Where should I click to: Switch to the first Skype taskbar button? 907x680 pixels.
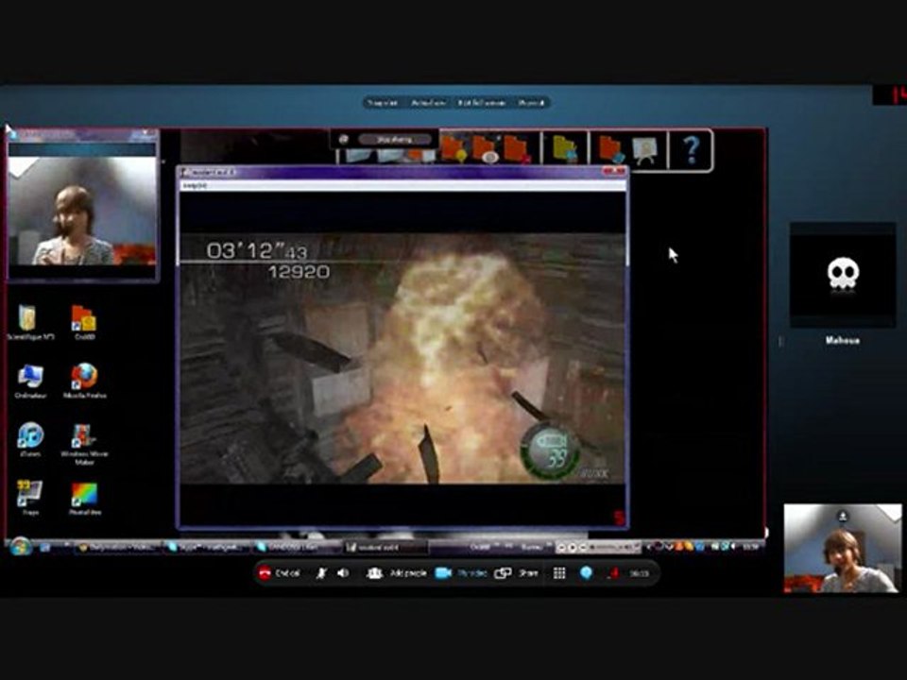(x=207, y=547)
